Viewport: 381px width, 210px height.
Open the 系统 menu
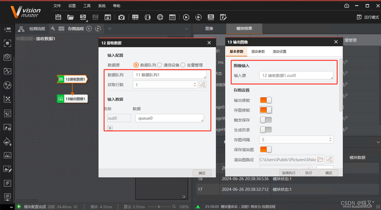pos(102,6)
